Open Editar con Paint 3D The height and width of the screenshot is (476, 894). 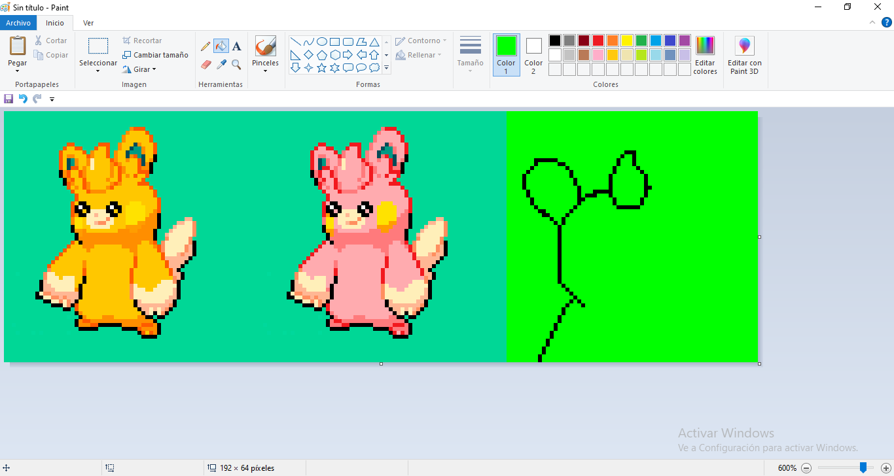pos(744,56)
